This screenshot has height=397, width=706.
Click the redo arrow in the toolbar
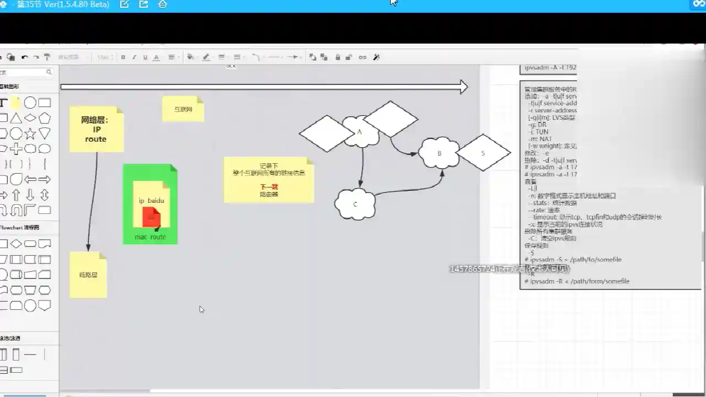point(36,57)
